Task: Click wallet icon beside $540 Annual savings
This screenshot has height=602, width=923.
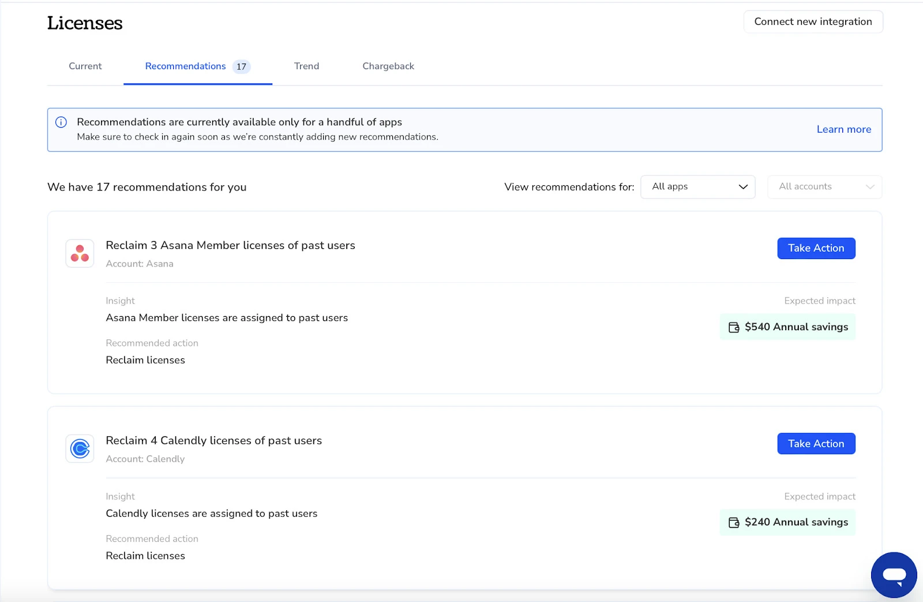Action: tap(734, 327)
